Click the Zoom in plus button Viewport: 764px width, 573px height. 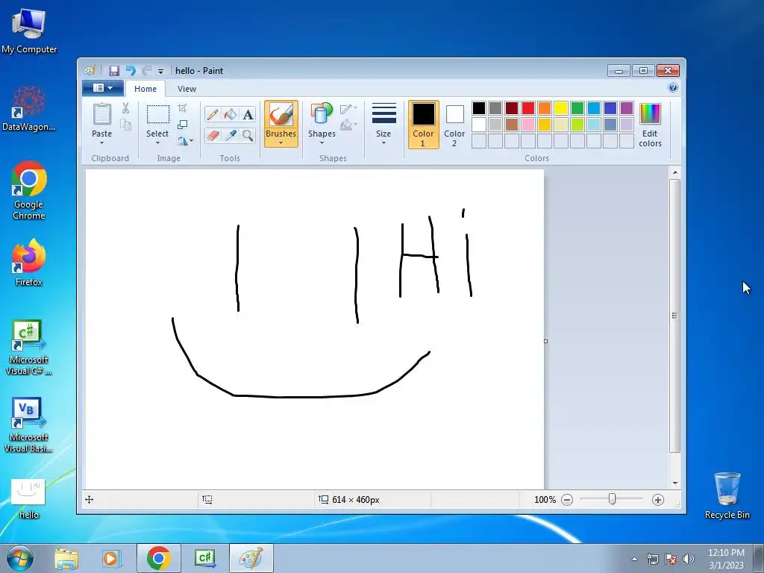click(658, 499)
